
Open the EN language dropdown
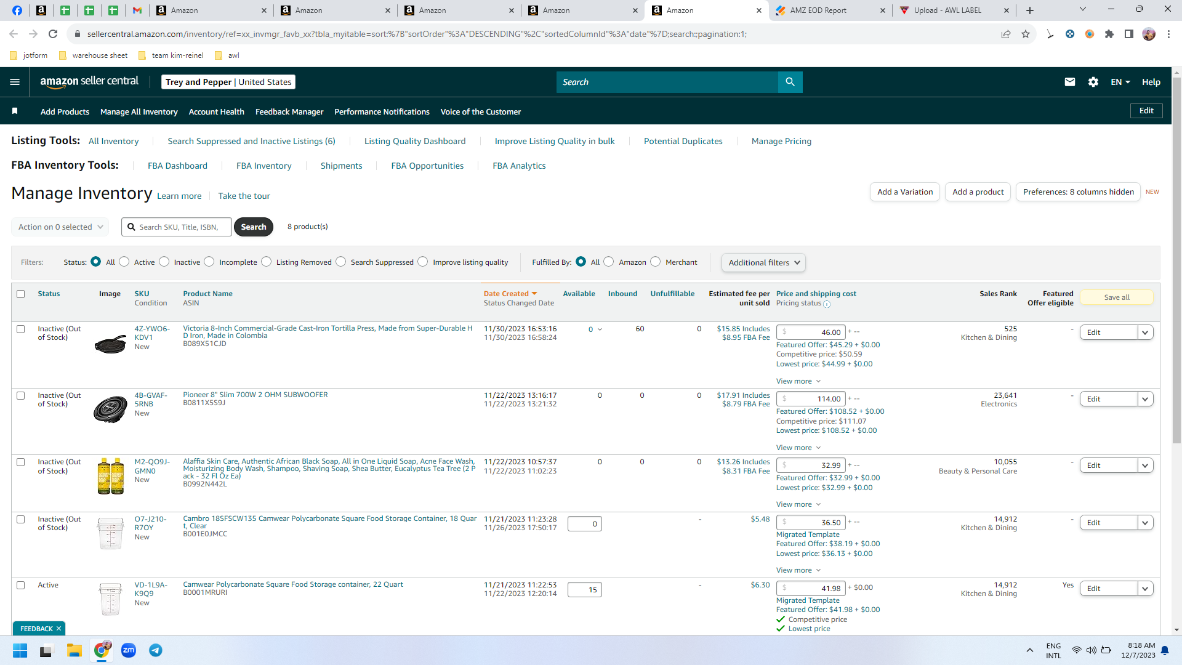pos(1120,82)
